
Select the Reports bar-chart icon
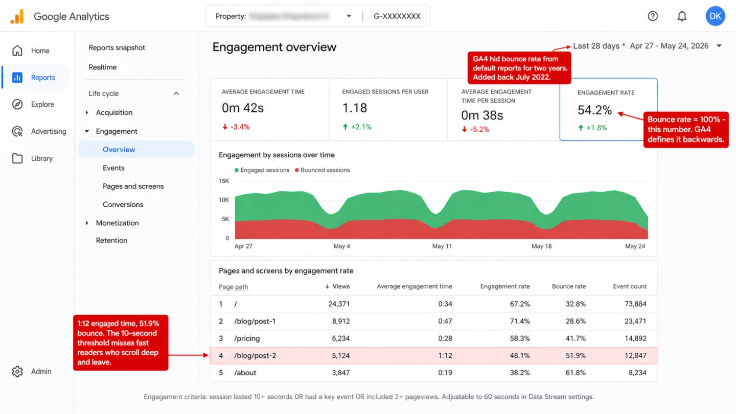[x=17, y=78]
